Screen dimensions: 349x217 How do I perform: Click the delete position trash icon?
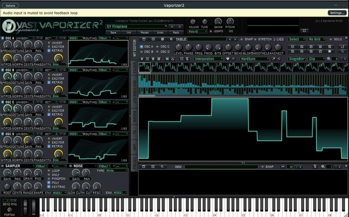[153, 59]
